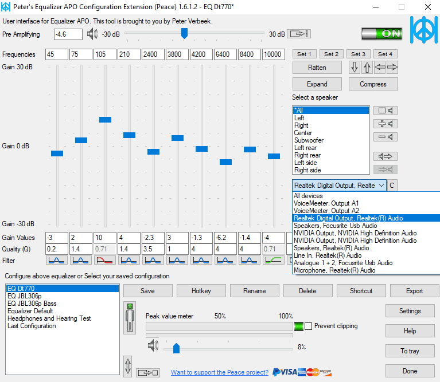Click the pre-amp arrow button beside 30 dB
Viewport: 440px width, 382px height.
click(299, 34)
